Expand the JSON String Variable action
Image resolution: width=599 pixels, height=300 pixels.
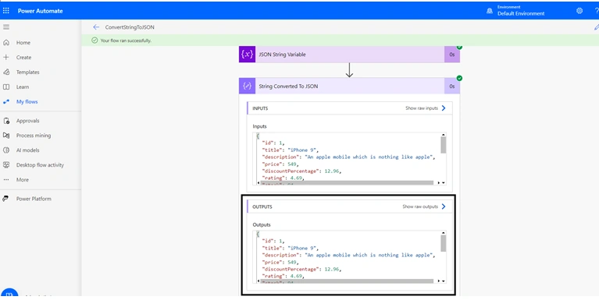(349, 55)
